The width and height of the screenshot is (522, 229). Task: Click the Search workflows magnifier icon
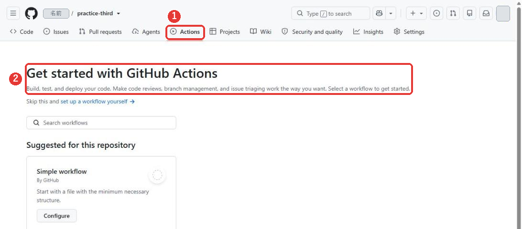coord(36,123)
